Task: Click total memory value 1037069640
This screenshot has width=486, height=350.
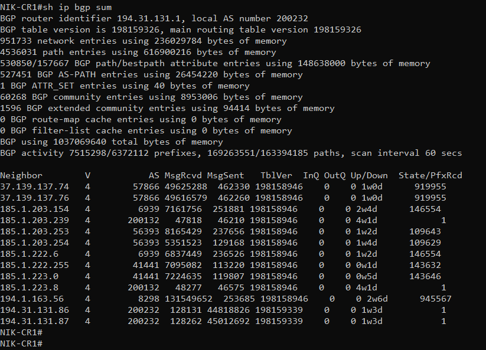Action: point(80,142)
